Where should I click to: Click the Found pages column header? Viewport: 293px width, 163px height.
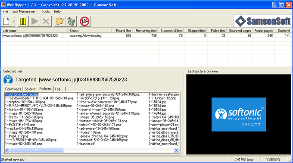263,31
